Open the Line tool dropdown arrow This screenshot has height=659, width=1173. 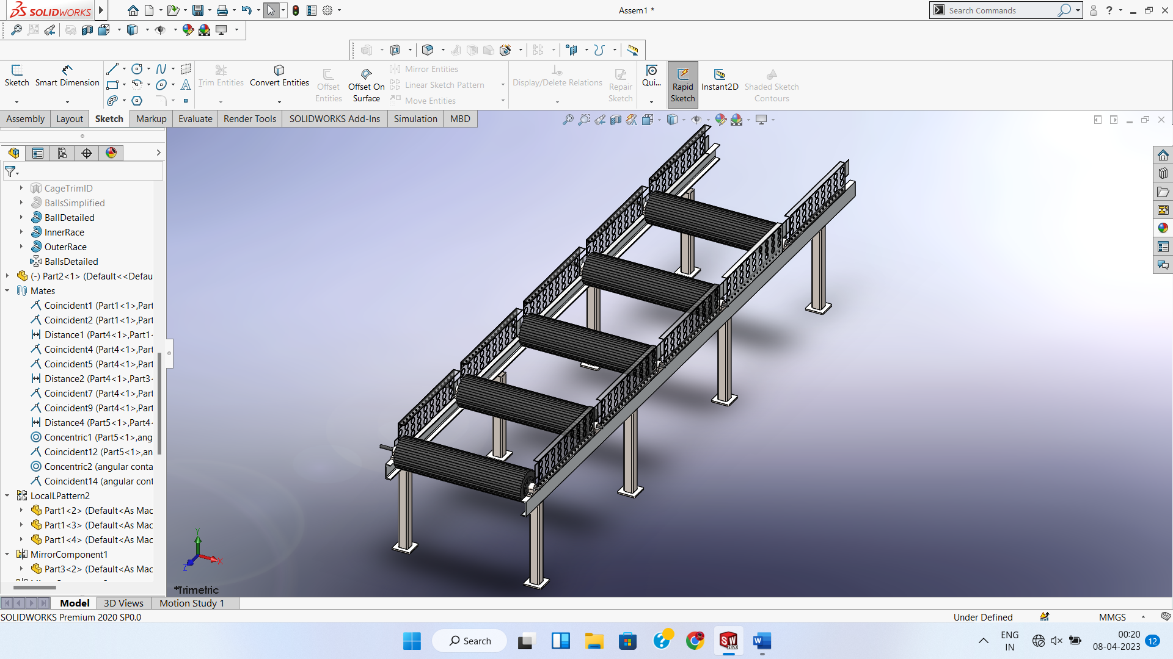click(x=124, y=69)
